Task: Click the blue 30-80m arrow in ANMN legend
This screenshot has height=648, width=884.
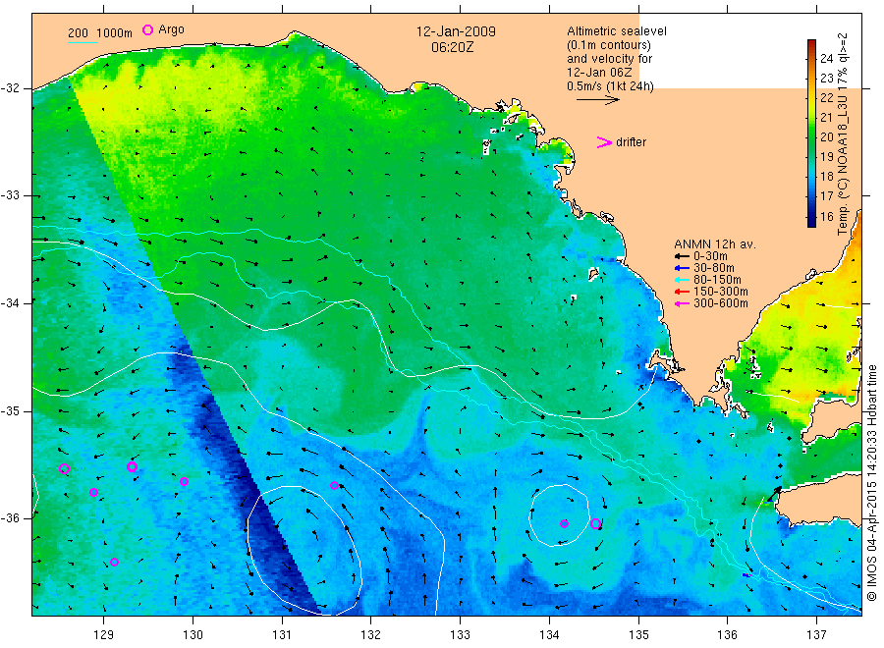Action: (x=682, y=268)
